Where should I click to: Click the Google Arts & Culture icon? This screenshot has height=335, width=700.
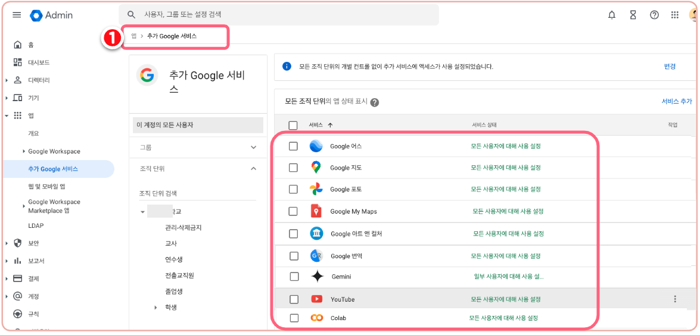[316, 233]
